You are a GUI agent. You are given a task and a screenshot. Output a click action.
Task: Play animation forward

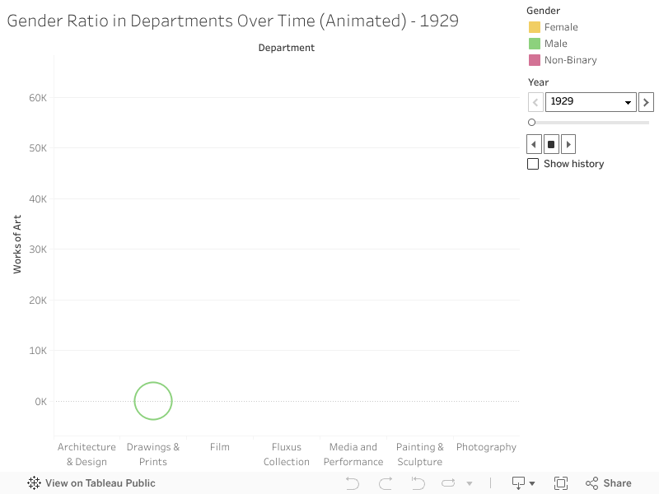tap(568, 144)
